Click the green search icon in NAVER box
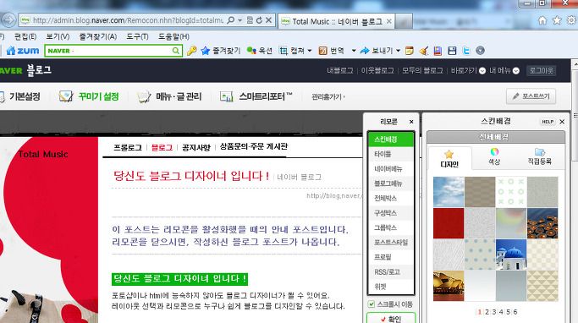 [x=176, y=51]
